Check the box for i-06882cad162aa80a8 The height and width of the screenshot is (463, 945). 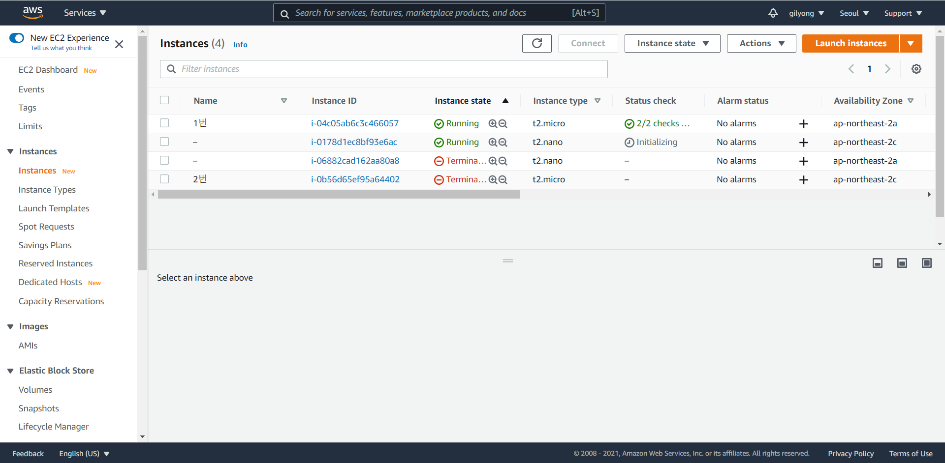(x=164, y=160)
